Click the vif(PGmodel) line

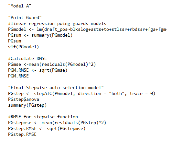click(24, 47)
